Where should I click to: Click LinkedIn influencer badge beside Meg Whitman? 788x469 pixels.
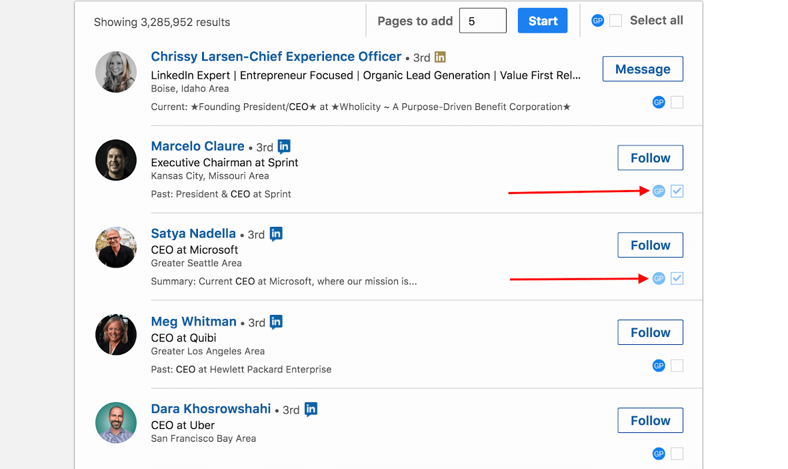coord(276,322)
